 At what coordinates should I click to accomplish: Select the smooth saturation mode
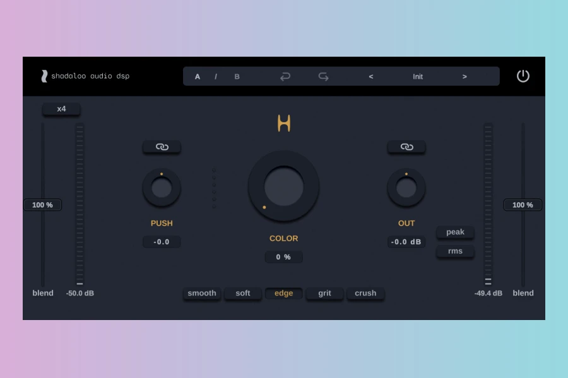[202, 293]
